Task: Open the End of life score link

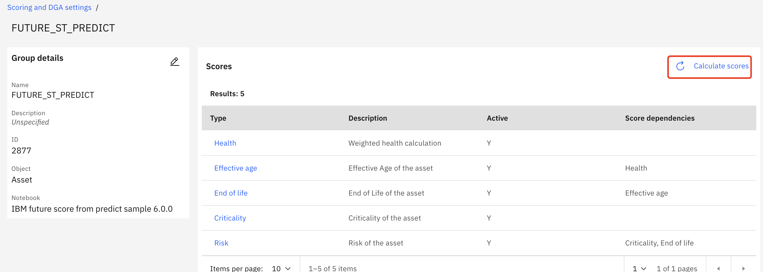Action: click(231, 193)
